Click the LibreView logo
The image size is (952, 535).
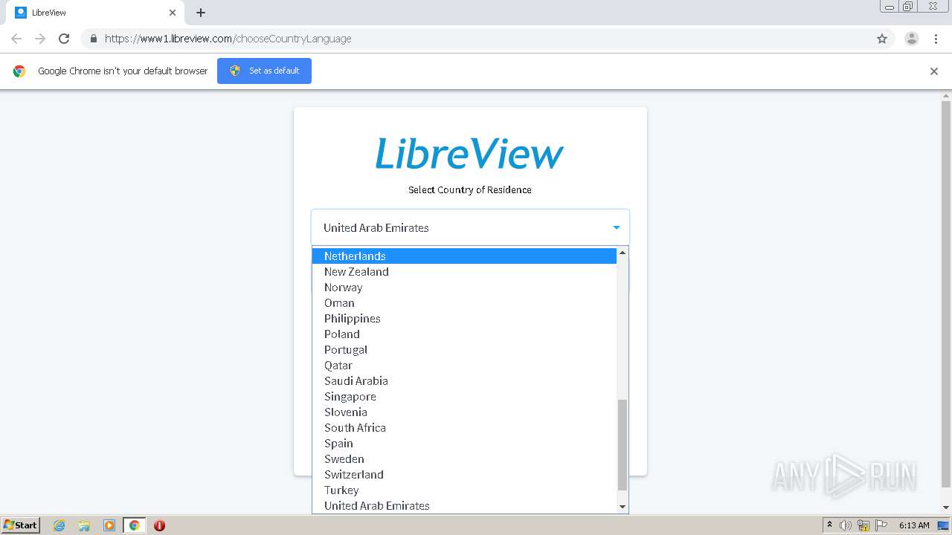point(469,154)
